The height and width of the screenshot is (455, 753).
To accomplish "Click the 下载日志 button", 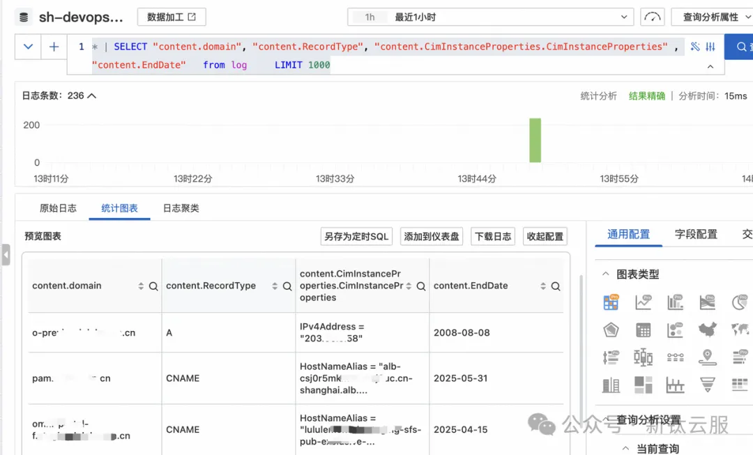I will coord(493,236).
